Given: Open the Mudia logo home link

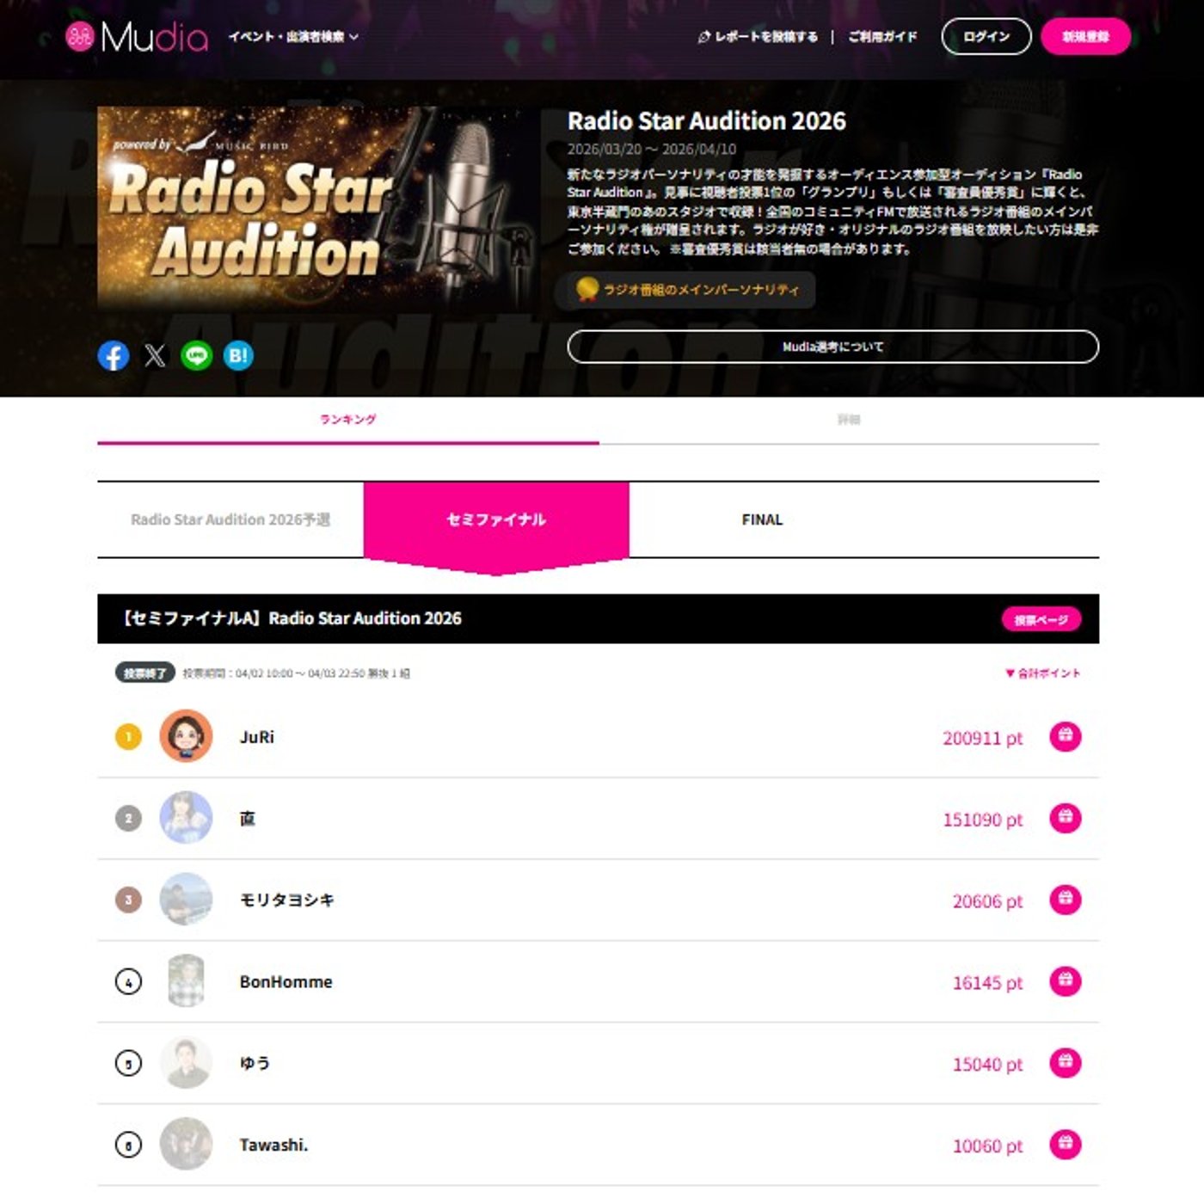Looking at the screenshot, I should click(137, 36).
